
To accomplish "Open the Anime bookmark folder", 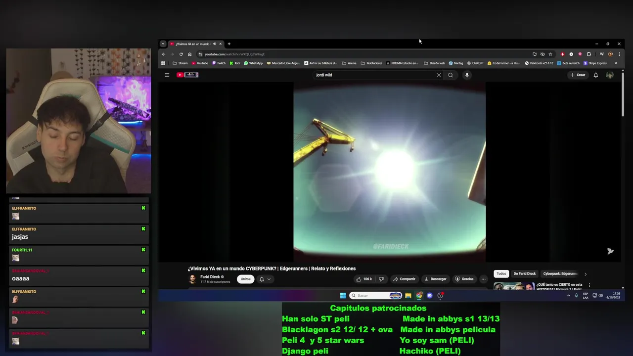I will [349, 63].
